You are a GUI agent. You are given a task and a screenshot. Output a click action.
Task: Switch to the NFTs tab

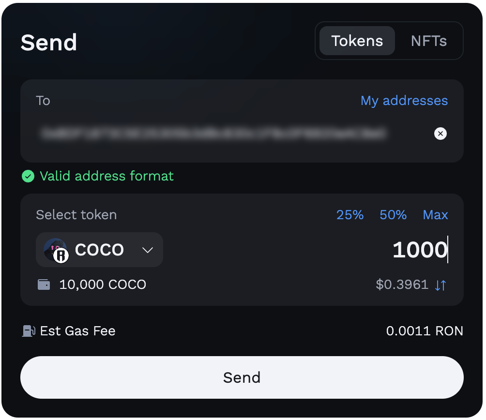click(429, 41)
